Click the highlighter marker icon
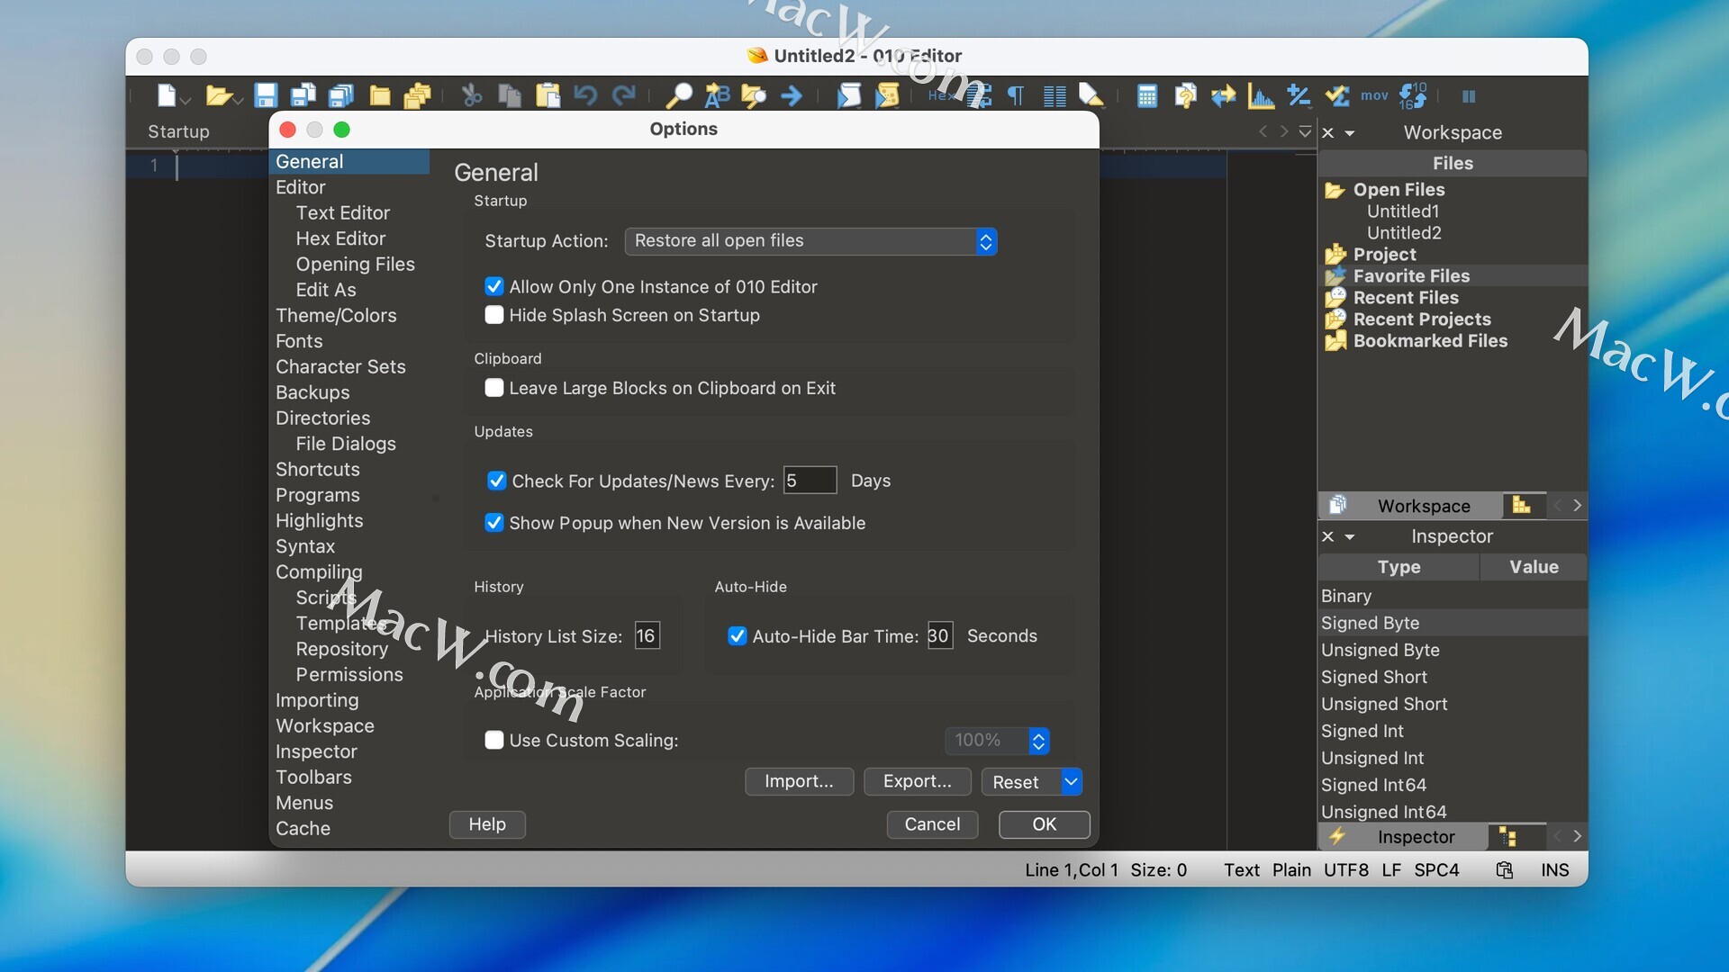The image size is (1729, 972). click(1091, 95)
